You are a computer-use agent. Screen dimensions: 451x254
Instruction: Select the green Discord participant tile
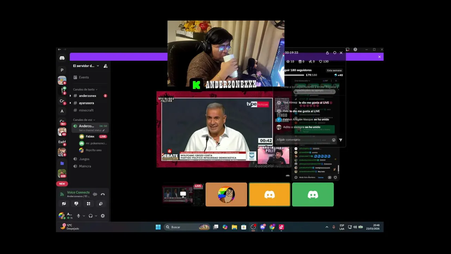click(x=313, y=194)
